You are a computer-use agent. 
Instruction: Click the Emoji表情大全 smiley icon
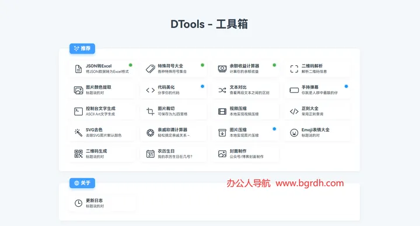(294, 132)
